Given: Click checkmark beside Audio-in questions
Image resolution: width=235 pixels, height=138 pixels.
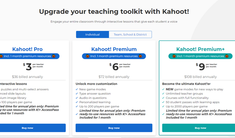Looking at the screenshot, I should tap(77, 98).
